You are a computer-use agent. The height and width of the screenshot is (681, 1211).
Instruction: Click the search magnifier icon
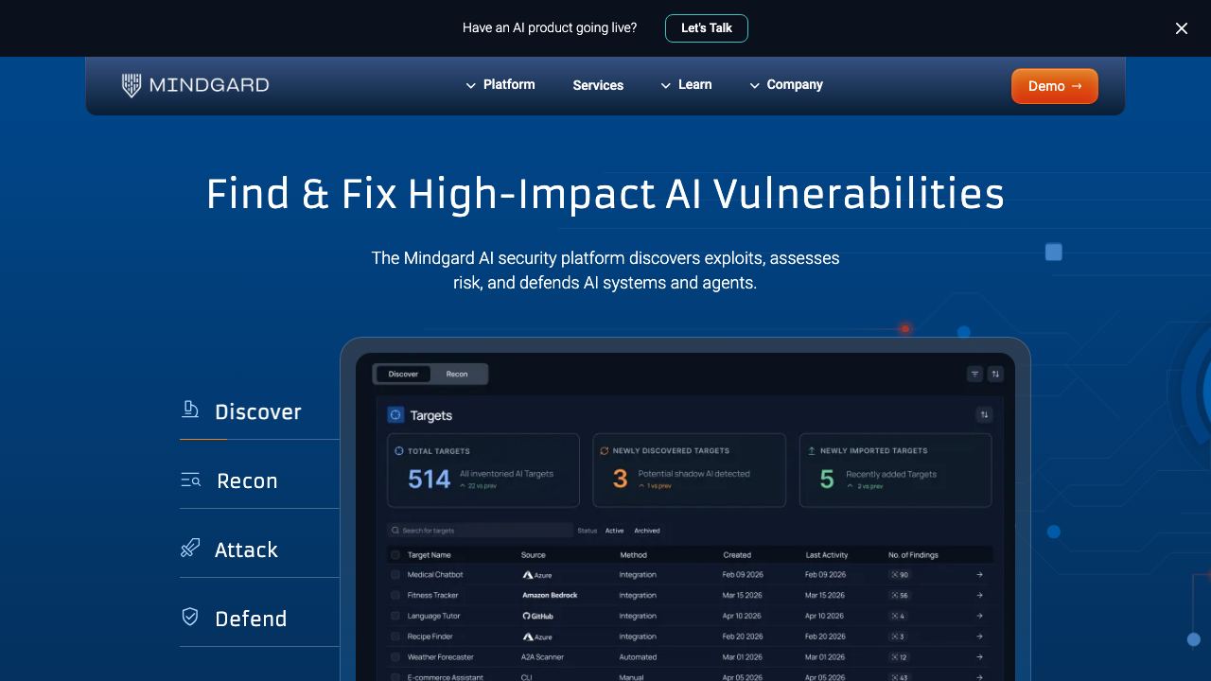click(395, 531)
